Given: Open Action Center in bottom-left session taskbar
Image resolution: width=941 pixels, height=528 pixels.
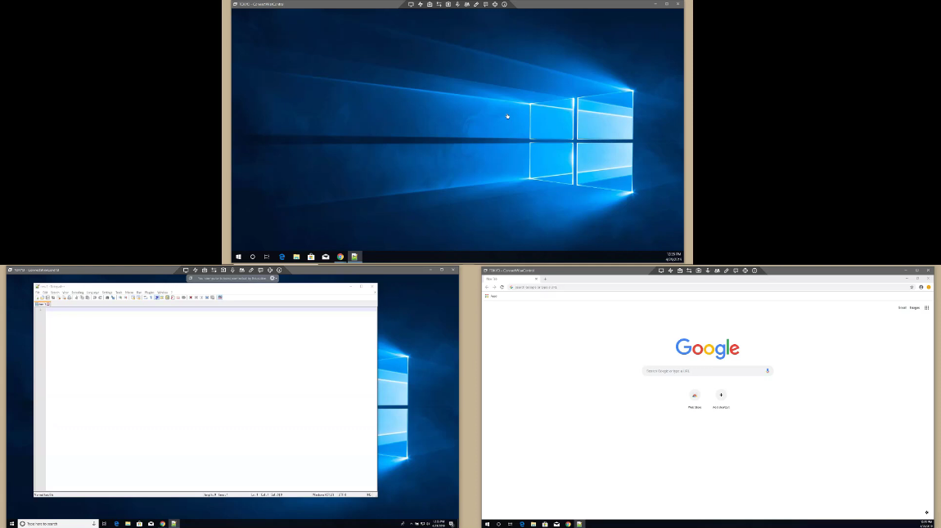Looking at the screenshot, I should (452, 524).
